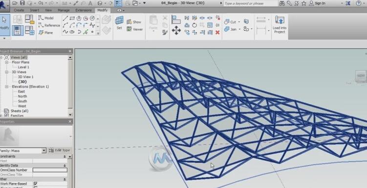Click the Edit Type button

point(60,150)
